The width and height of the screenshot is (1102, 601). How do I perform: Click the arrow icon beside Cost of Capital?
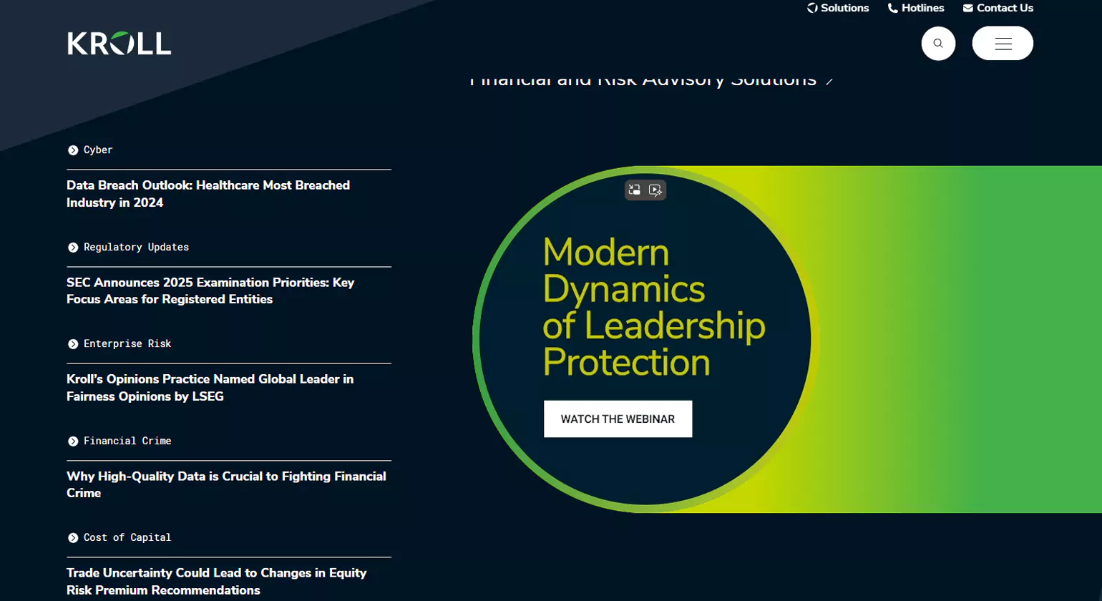pyautogui.click(x=73, y=538)
